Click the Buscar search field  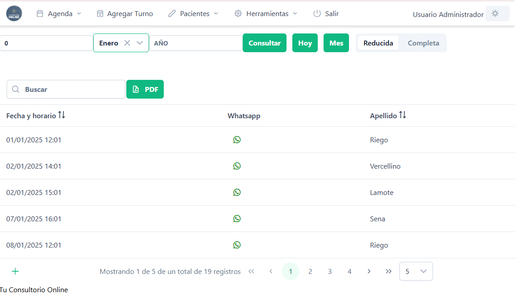pyautogui.click(x=71, y=89)
